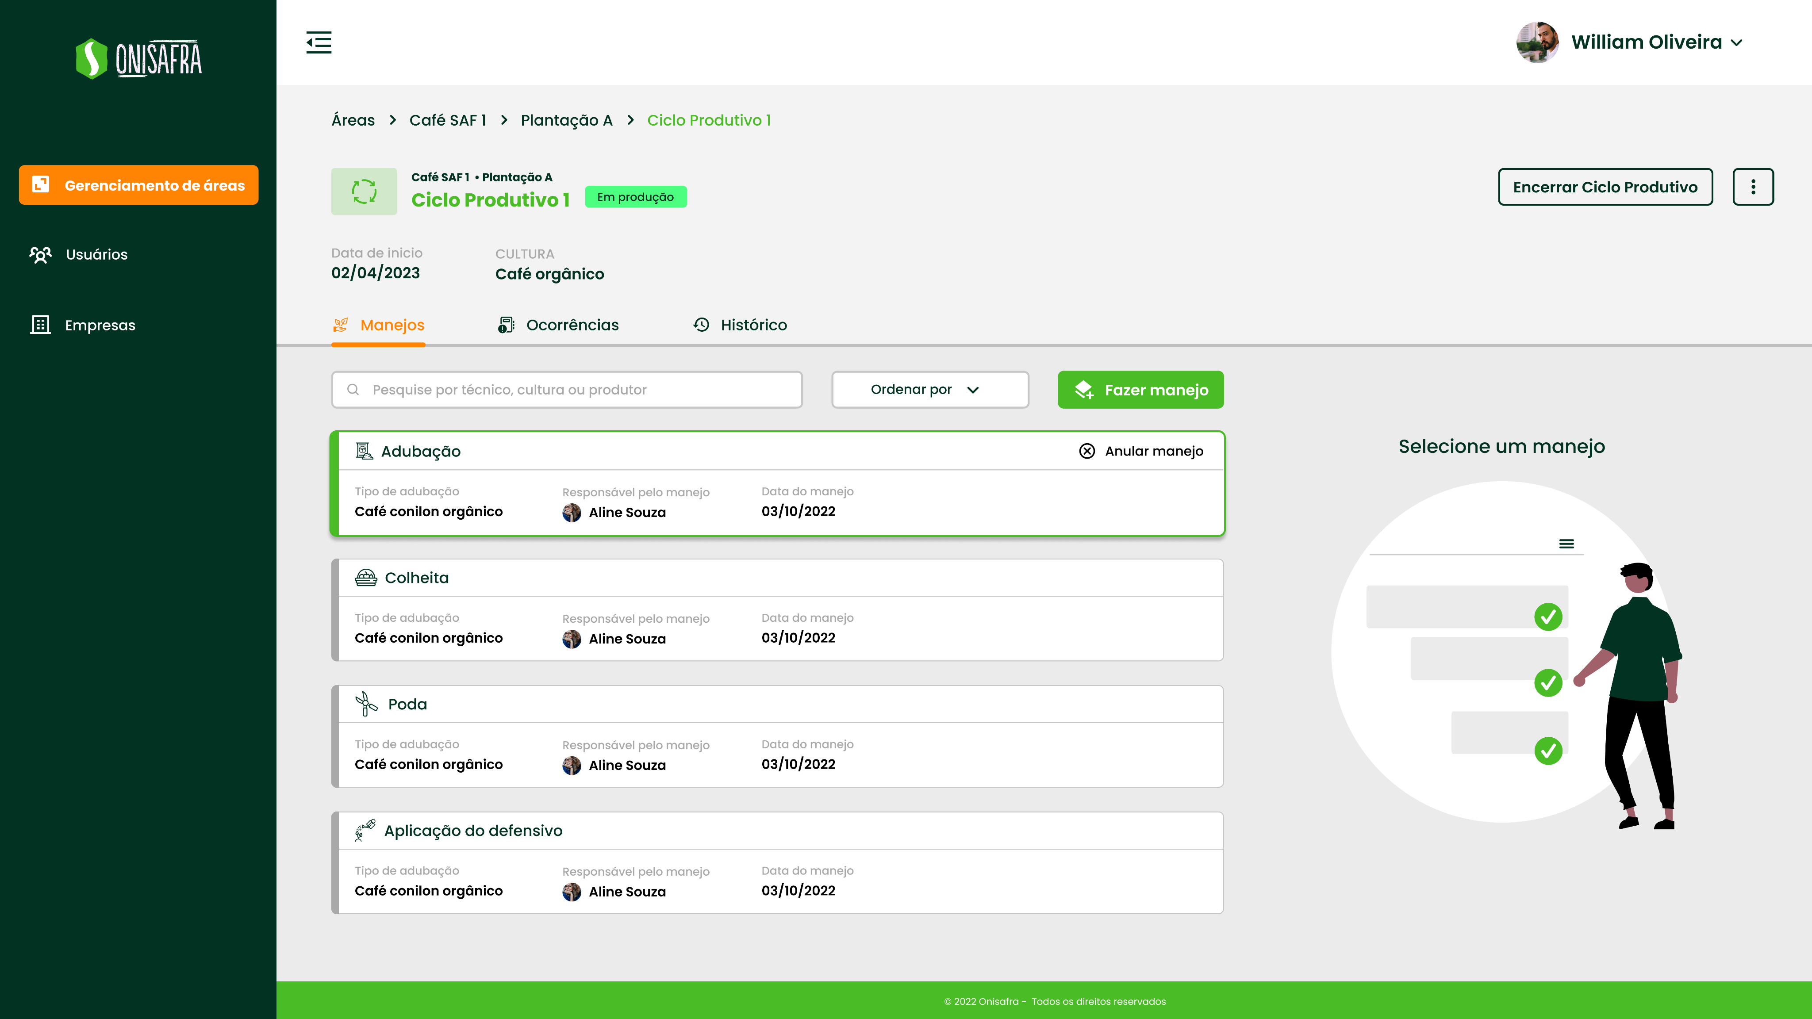Open the three-dot options menu
This screenshot has height=1019, width=1812.
(1752, 186)
